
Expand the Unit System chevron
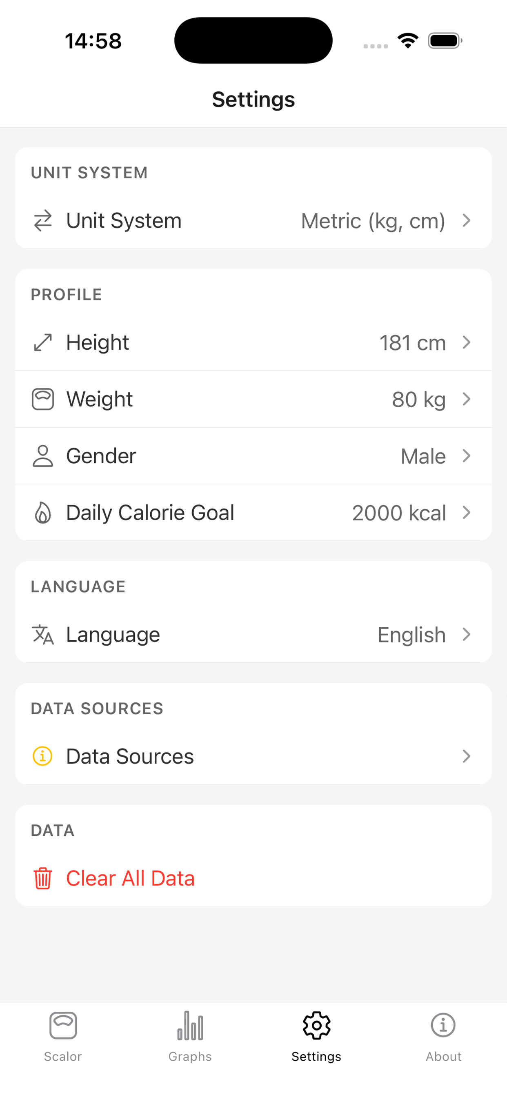click(467, 221)
